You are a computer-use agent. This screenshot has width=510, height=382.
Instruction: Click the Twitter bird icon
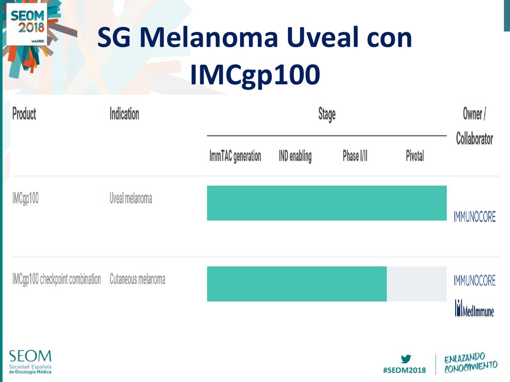405,359
